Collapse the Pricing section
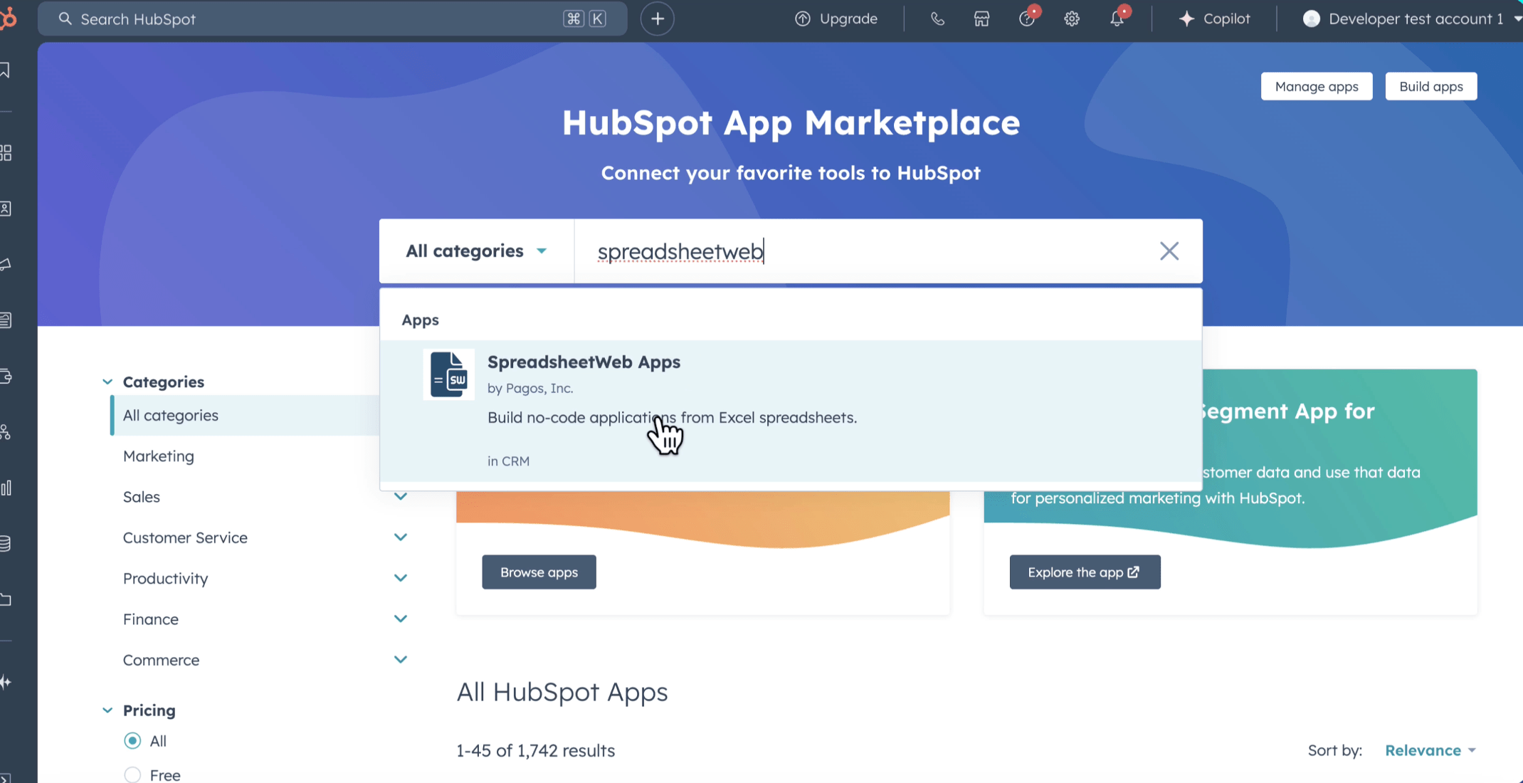This screenshot has height=783, width=1523. click(x=107, y=710)
